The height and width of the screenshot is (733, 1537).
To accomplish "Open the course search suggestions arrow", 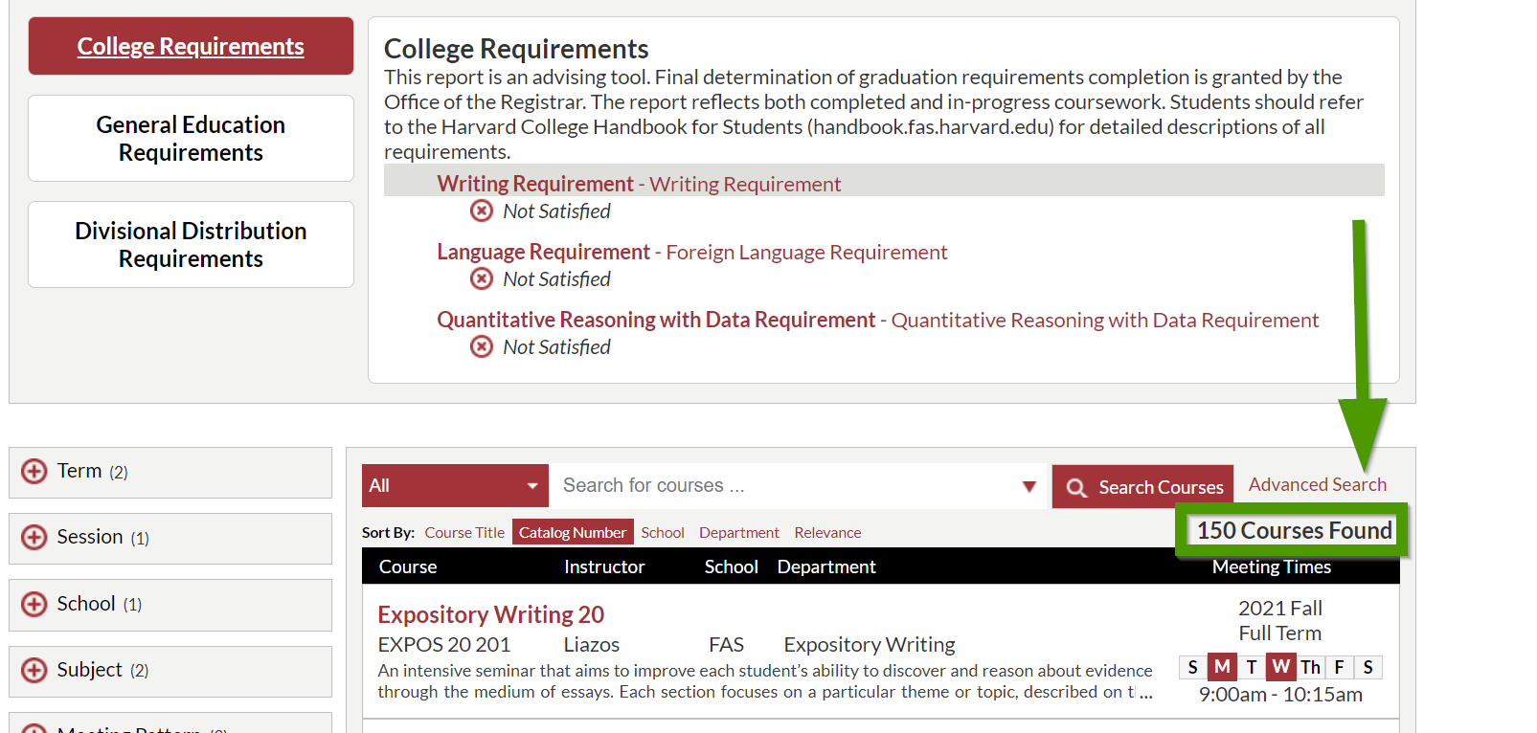I will pyautogui.click(x=1029, y=486).
